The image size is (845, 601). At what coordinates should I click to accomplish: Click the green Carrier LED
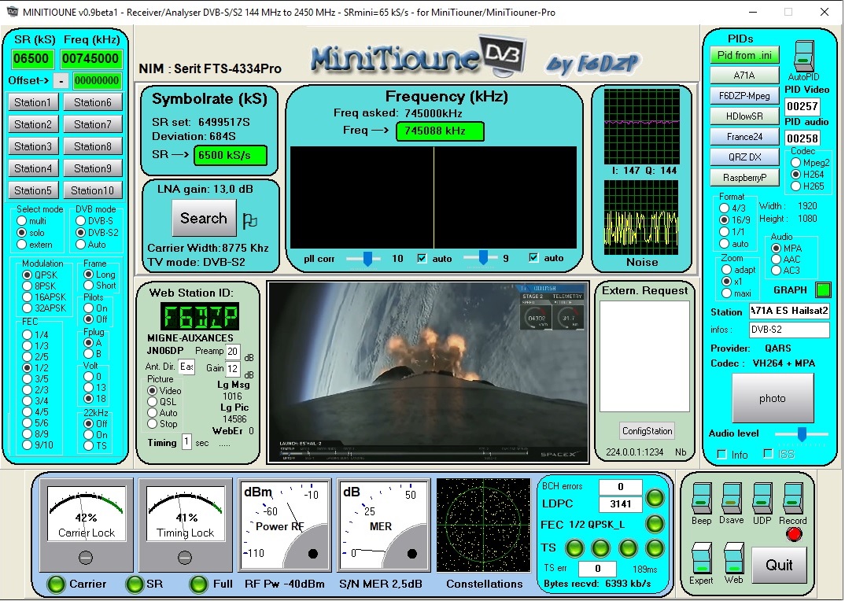[56, 584]
